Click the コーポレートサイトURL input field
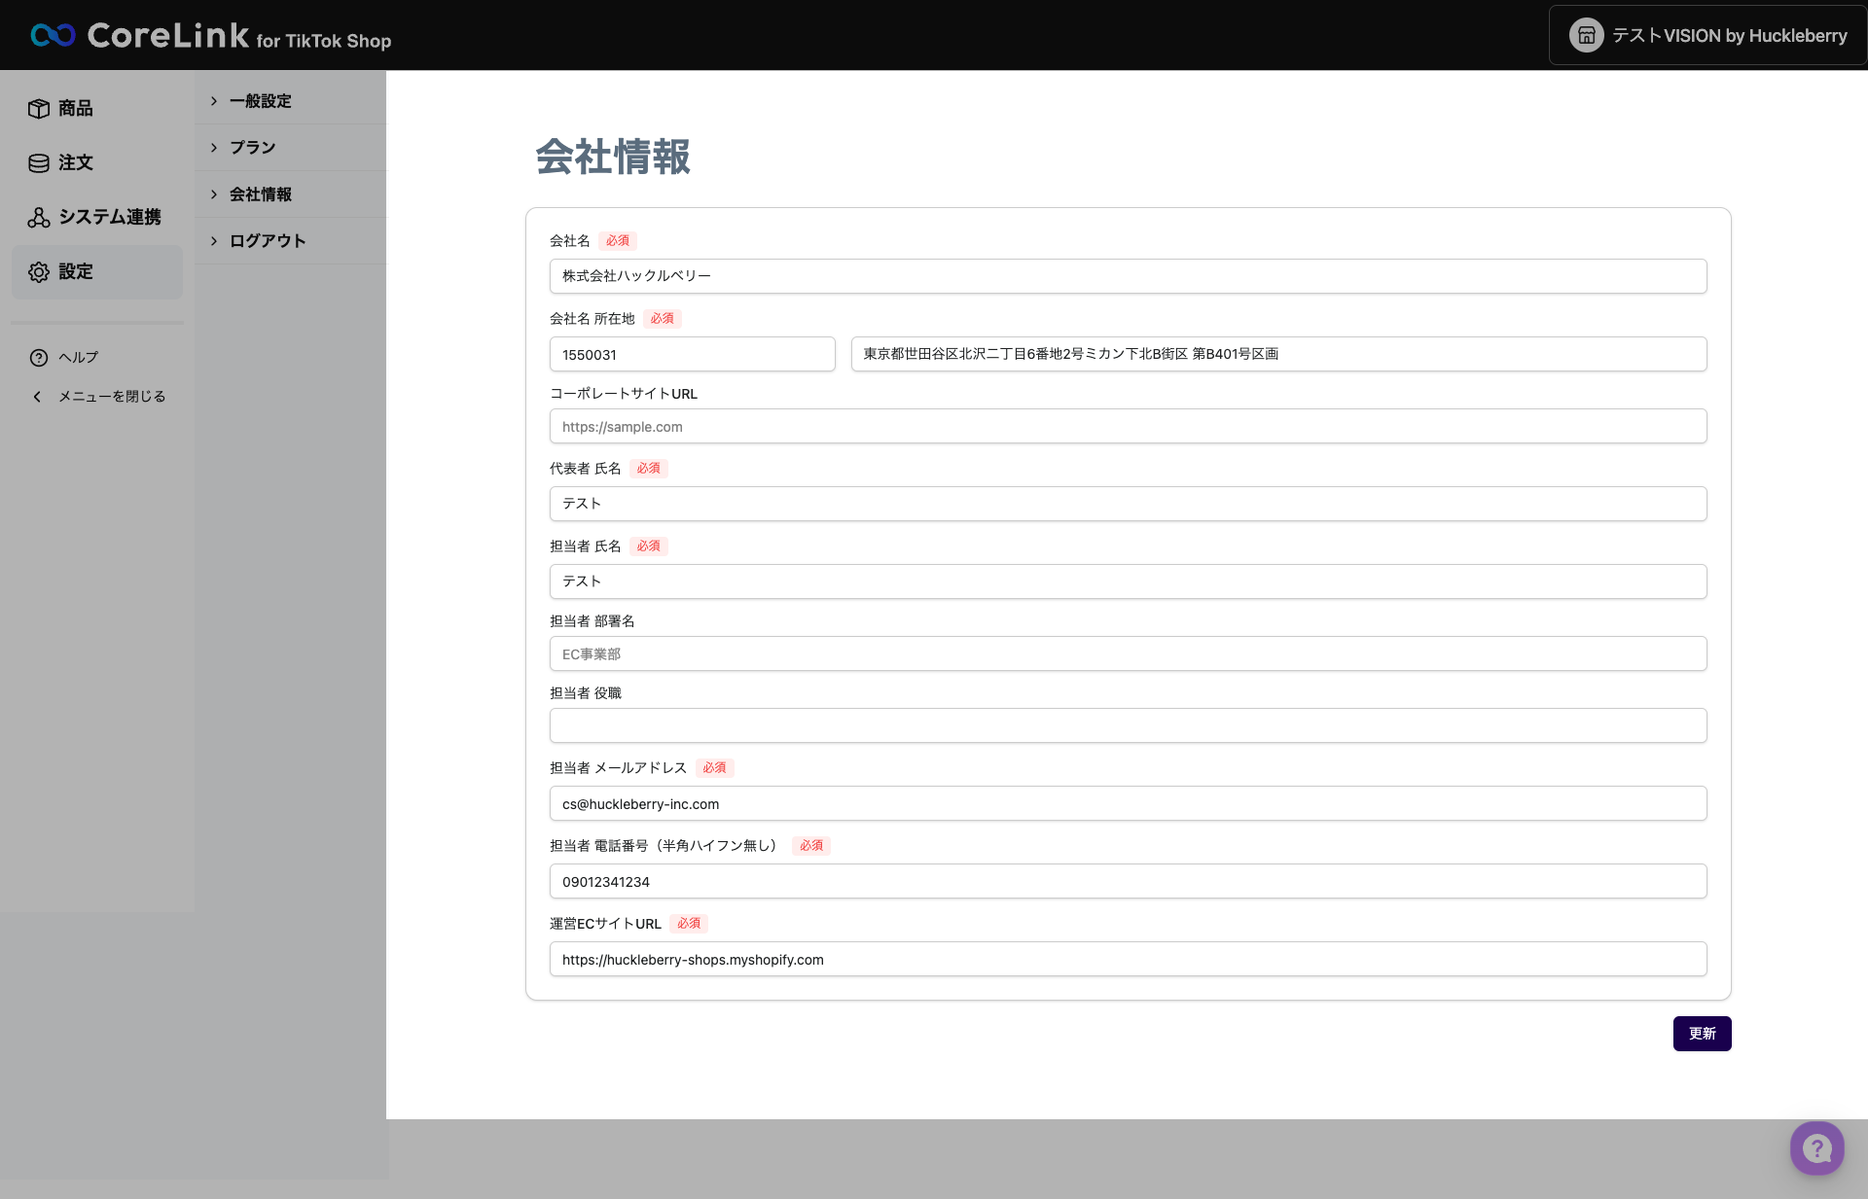 point(1128,426)
